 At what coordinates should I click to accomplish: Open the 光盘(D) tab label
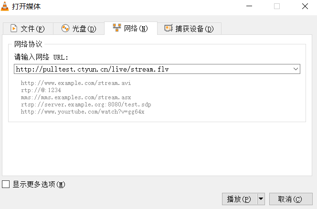coord(84,29)
